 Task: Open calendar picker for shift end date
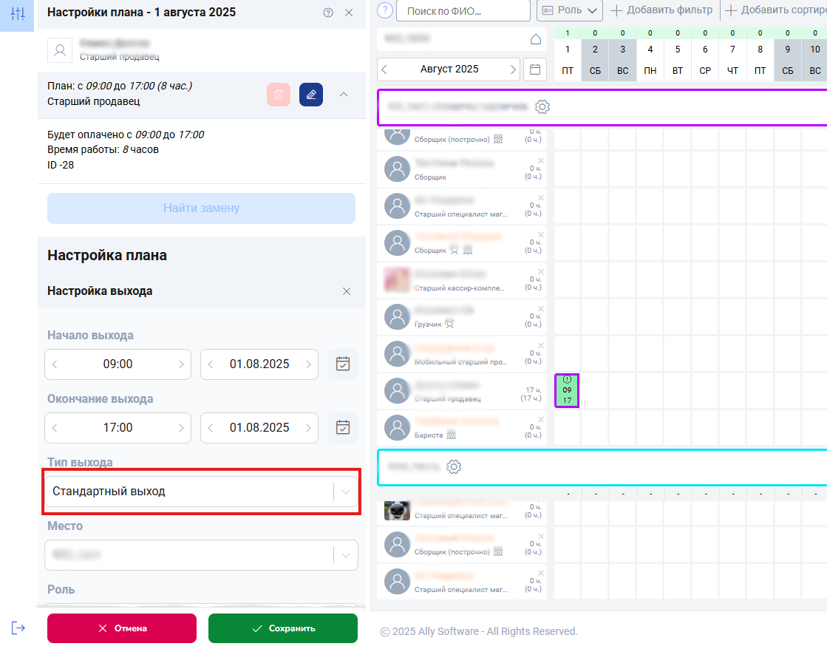[343, 428]
